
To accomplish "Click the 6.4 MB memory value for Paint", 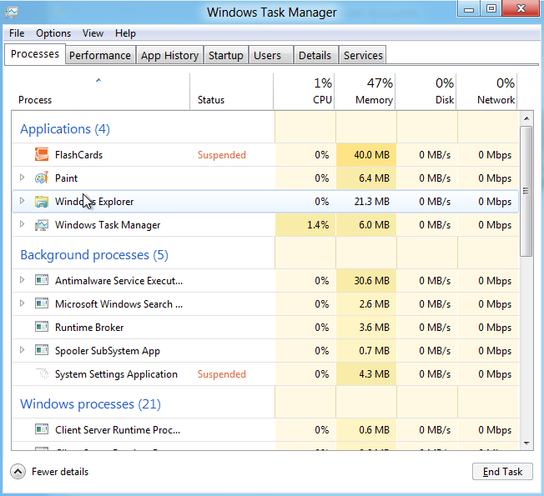I will 374,178.
